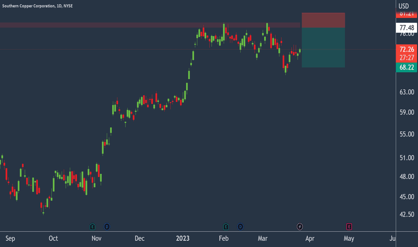
Task: Click the 59.00 price axis label
Action: click(x=407, y=112)
